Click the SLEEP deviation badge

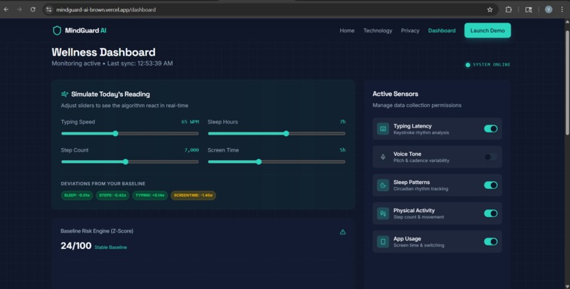pos(76,195)
